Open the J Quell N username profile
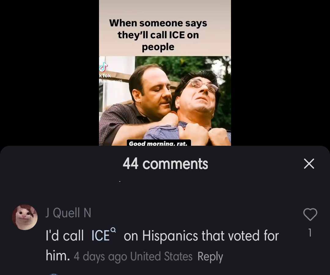The width and height of the screenshot is (330, 275). coord(68,213)
